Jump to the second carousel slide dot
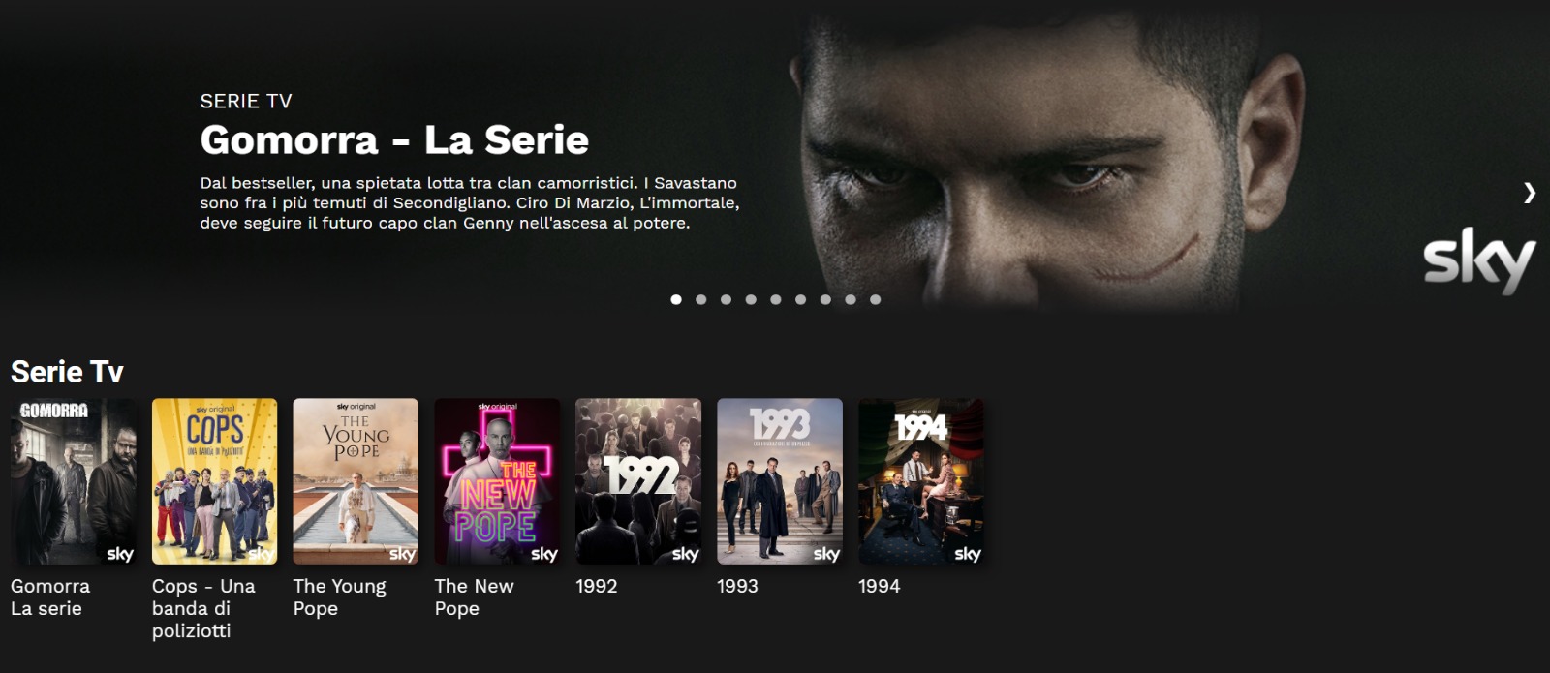This screenshot has width=1550, height=673. pyautogui.click(x=701, y=299)
